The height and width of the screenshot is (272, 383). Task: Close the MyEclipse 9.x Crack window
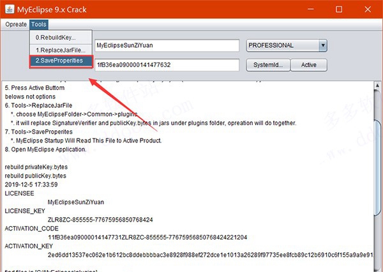368,10
